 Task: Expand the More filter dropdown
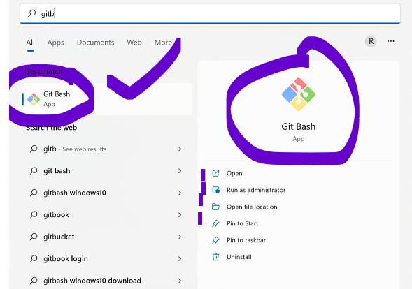(x=163, y=43)
